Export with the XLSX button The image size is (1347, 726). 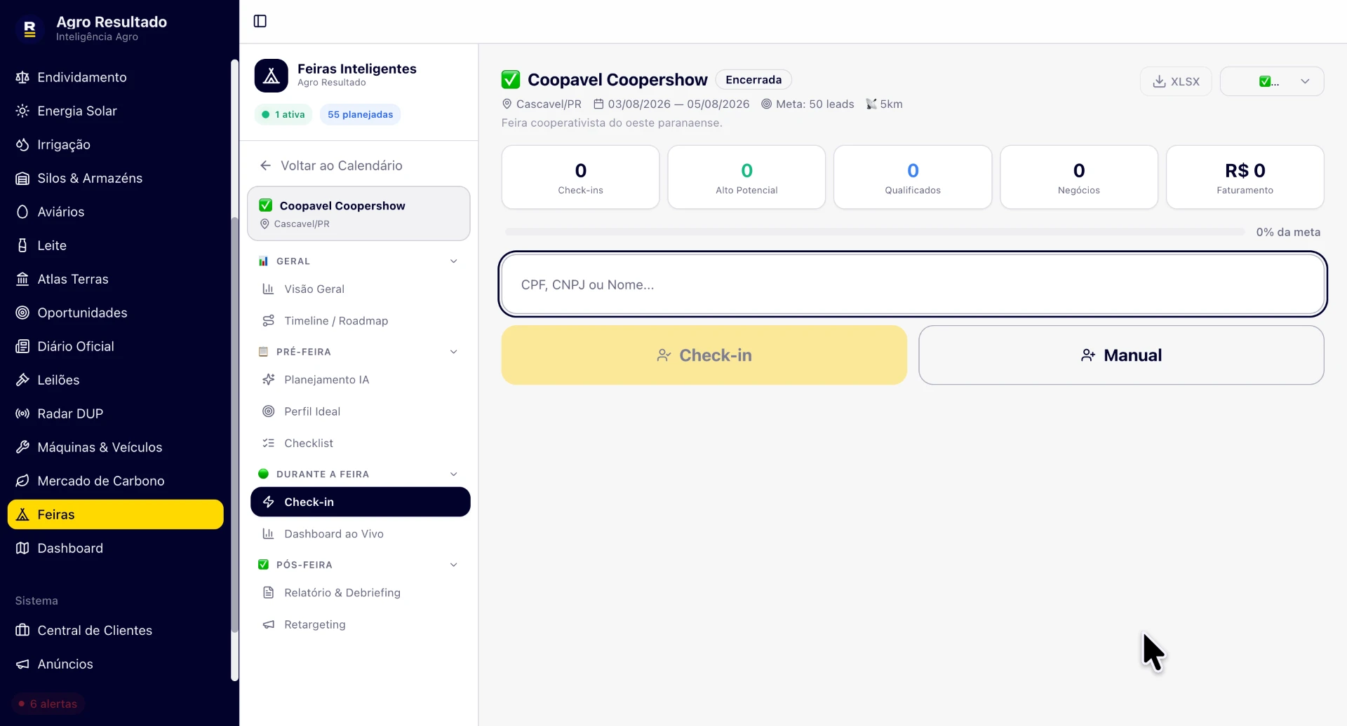tap(1176, 81)
